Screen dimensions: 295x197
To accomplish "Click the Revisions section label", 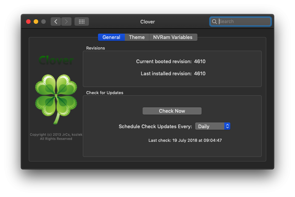I will point(96,48).
